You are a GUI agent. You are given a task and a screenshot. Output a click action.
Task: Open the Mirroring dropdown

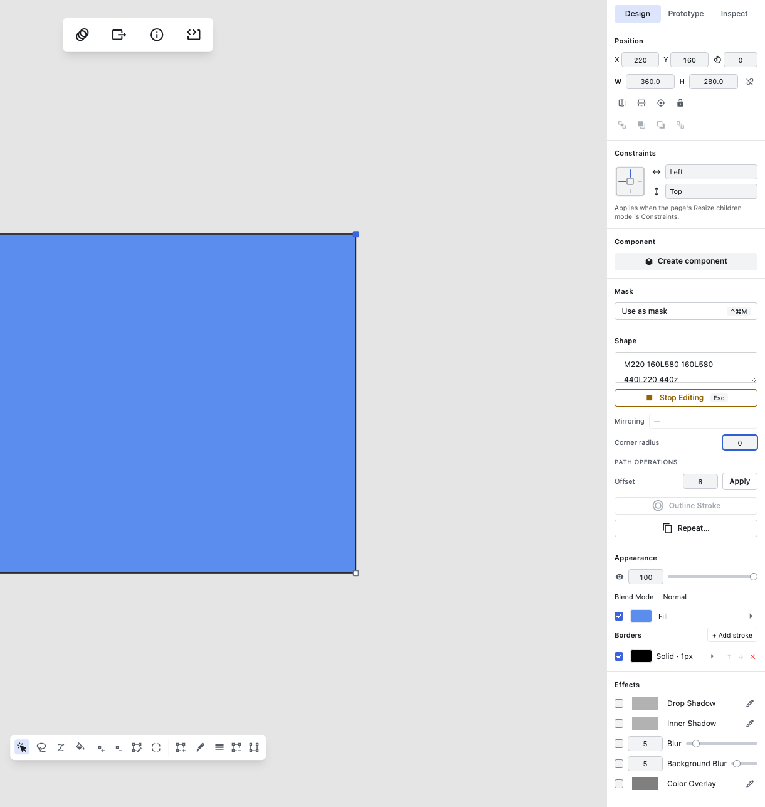pos(703,421)
